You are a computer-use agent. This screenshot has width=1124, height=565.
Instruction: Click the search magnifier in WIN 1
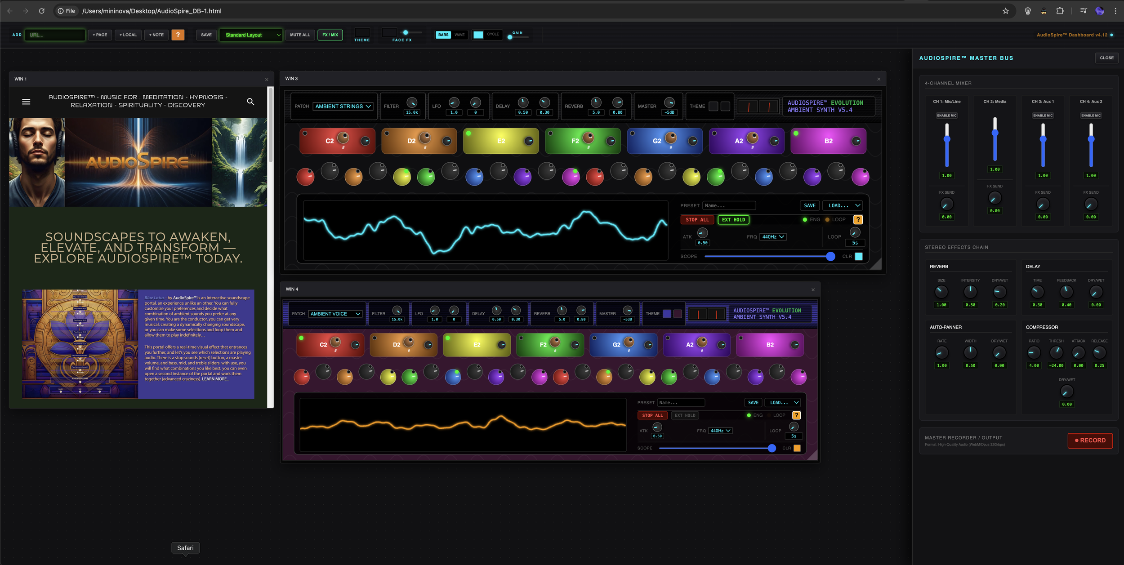click(x=250, y=102)
